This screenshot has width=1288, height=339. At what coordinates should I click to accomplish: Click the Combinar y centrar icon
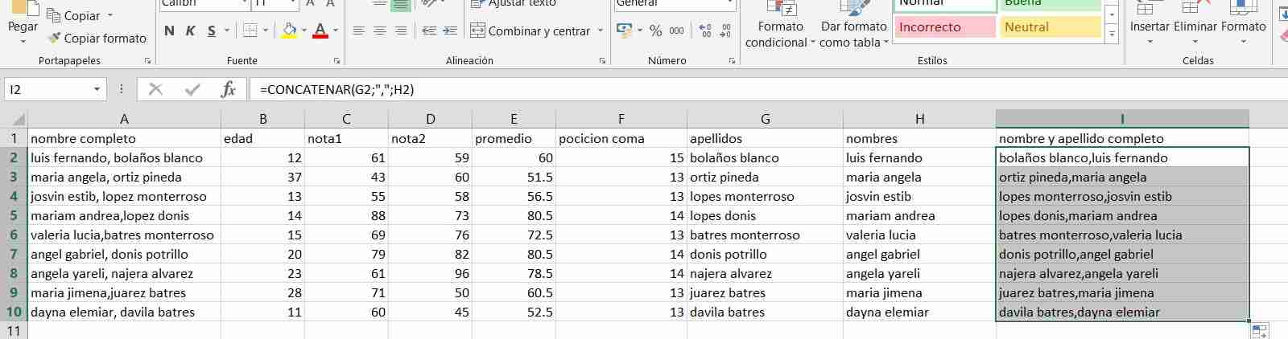tap(477, 31)
